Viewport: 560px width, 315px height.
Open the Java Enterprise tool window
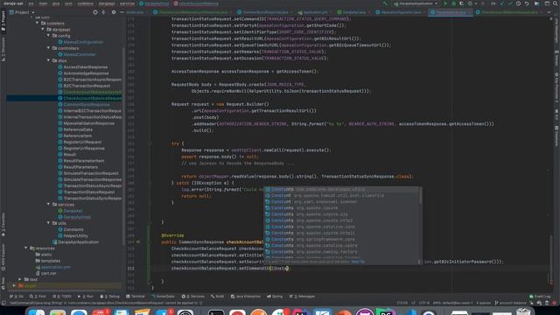246,297
